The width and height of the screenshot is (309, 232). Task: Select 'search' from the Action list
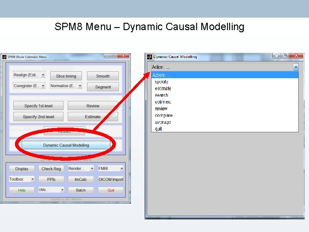pos(225,95)
